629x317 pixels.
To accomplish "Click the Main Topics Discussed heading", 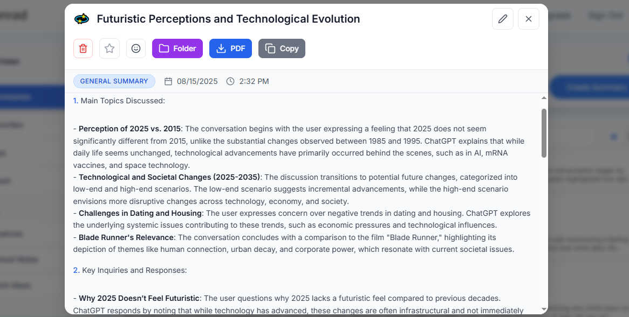I will [123, 101].
